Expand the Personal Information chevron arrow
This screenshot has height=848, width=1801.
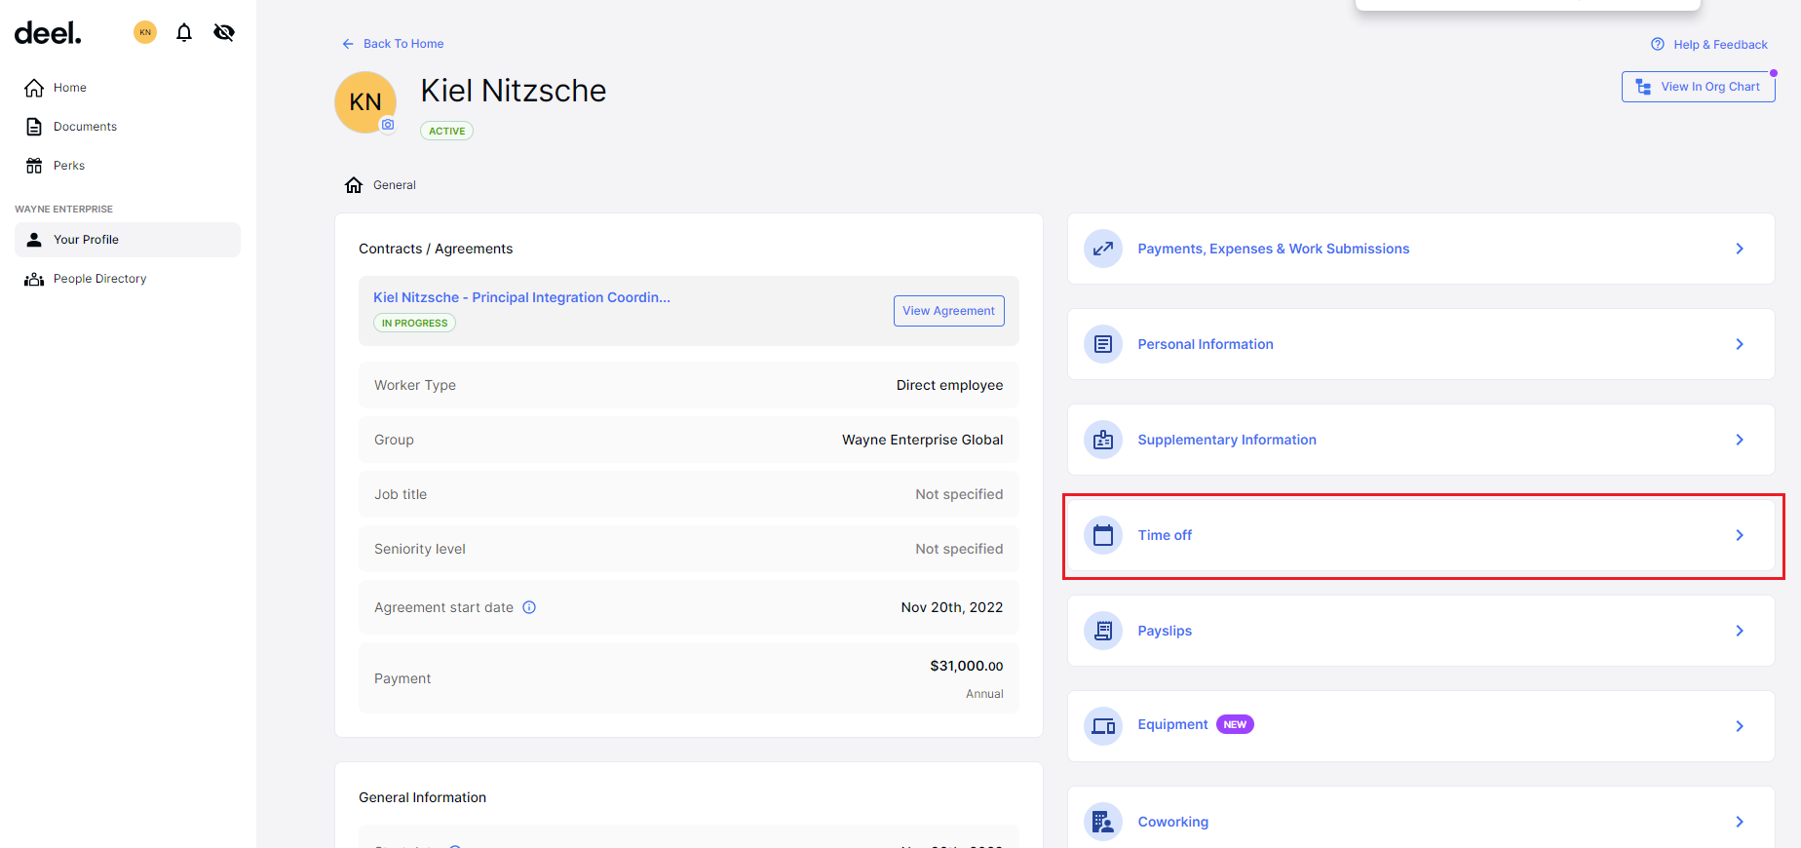pyautogui.click(x=1740, y=344)
